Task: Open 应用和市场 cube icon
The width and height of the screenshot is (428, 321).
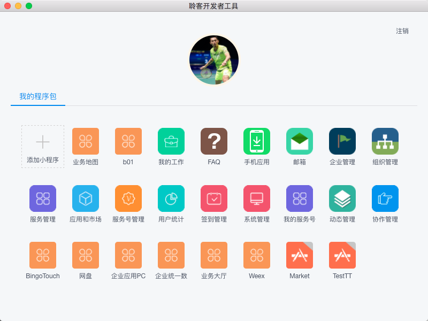Action: (85, 198)
